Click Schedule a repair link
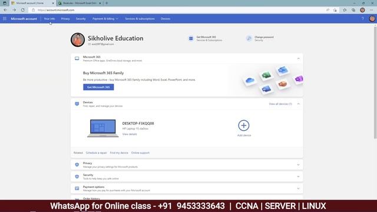377x212 pixels. click(96, 153)
